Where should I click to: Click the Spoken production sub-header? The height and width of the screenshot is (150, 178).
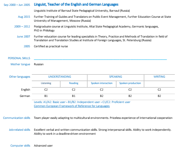tap(130, 83)
